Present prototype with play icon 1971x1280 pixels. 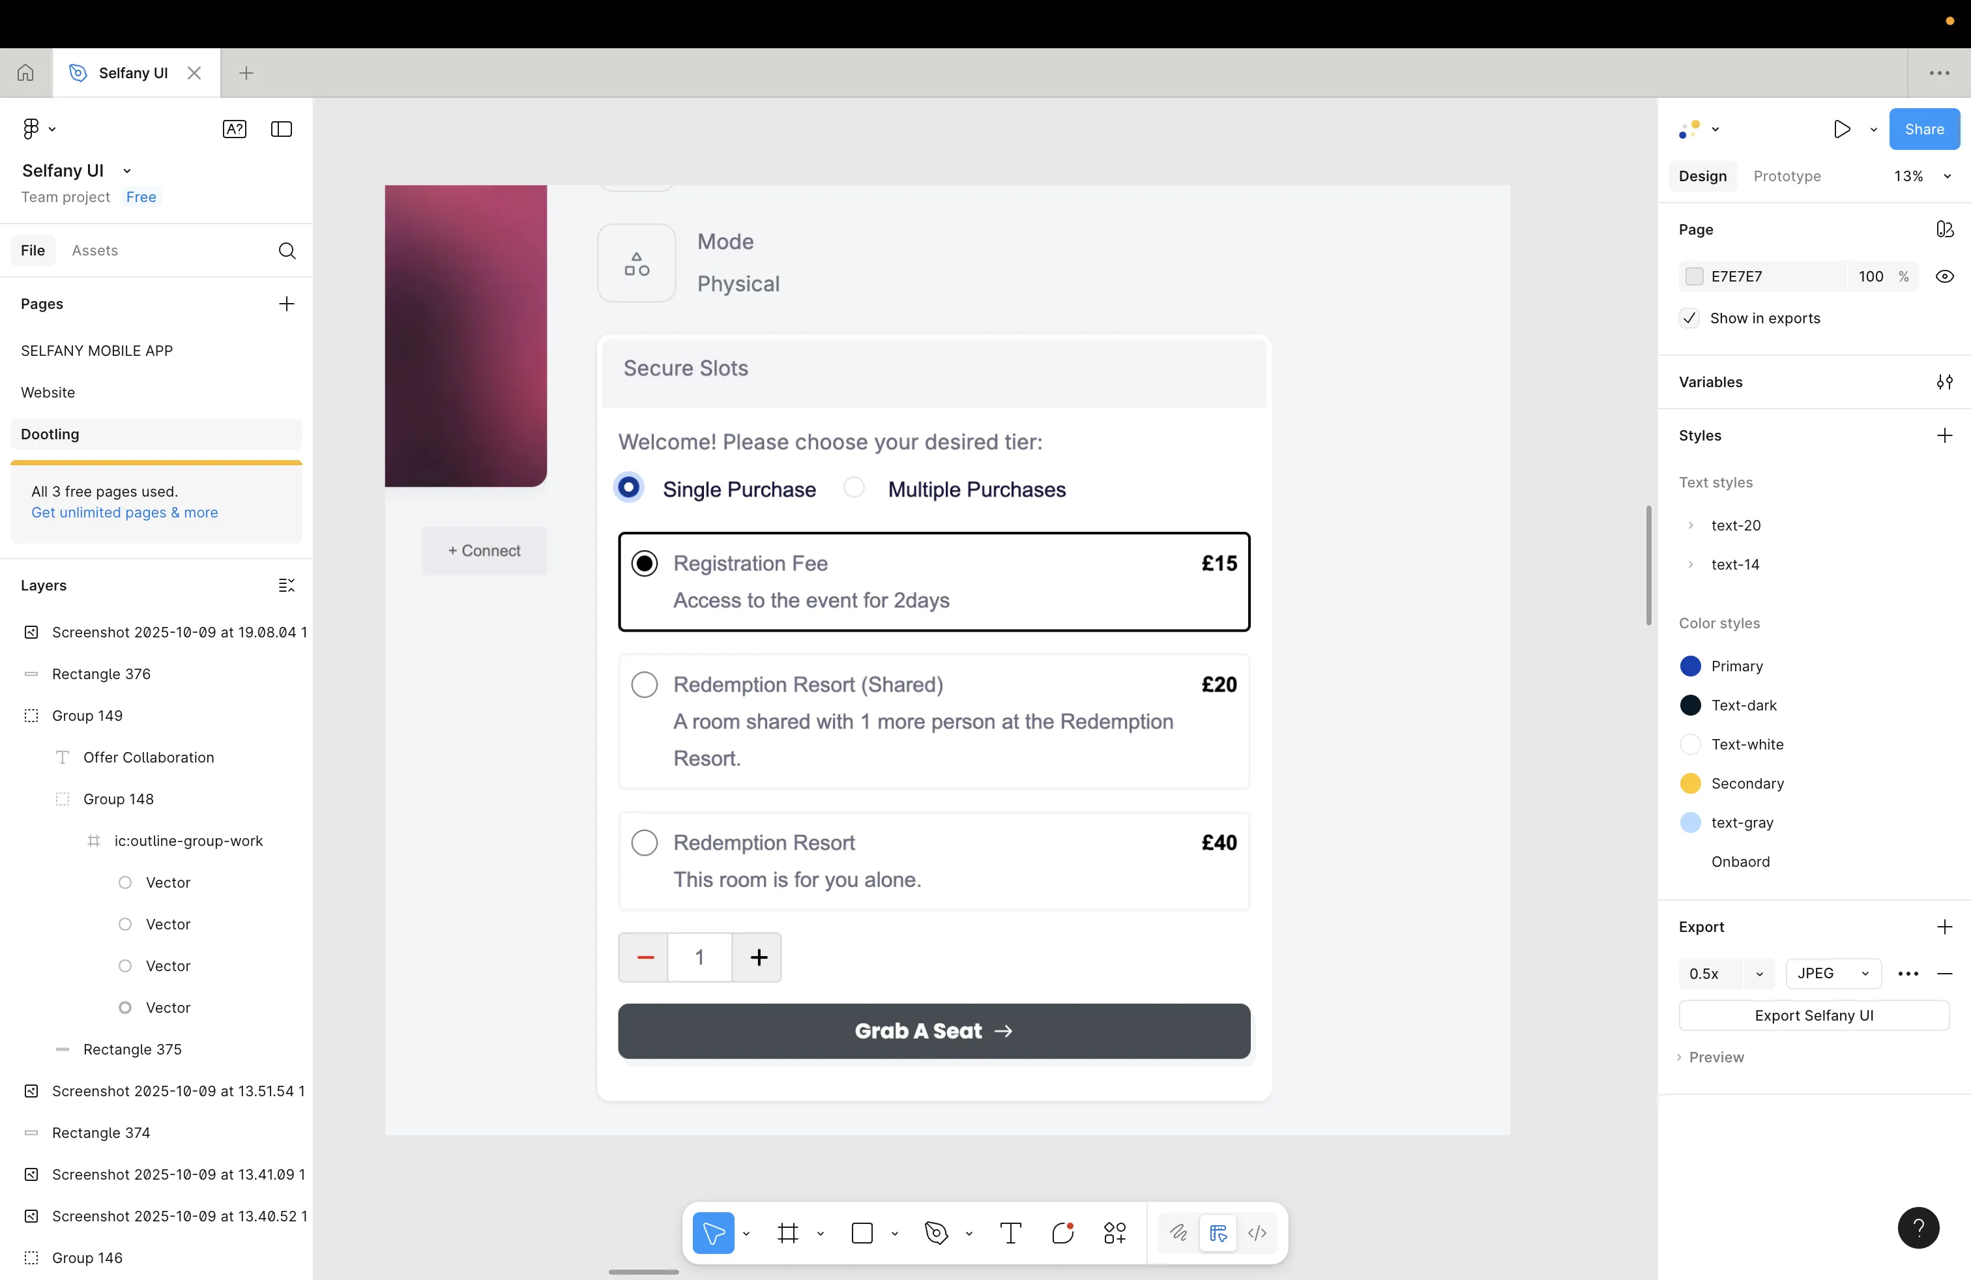coord(1842,129)
